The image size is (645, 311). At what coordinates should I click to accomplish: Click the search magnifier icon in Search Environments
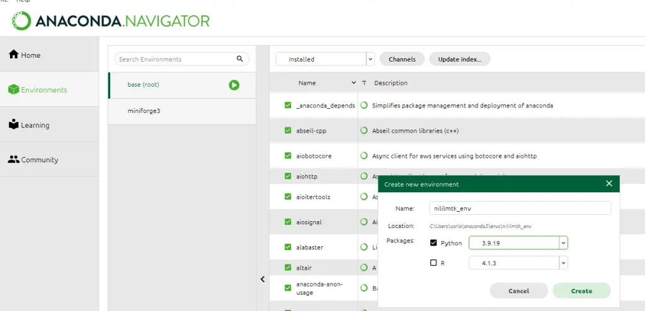click(239, 59)
